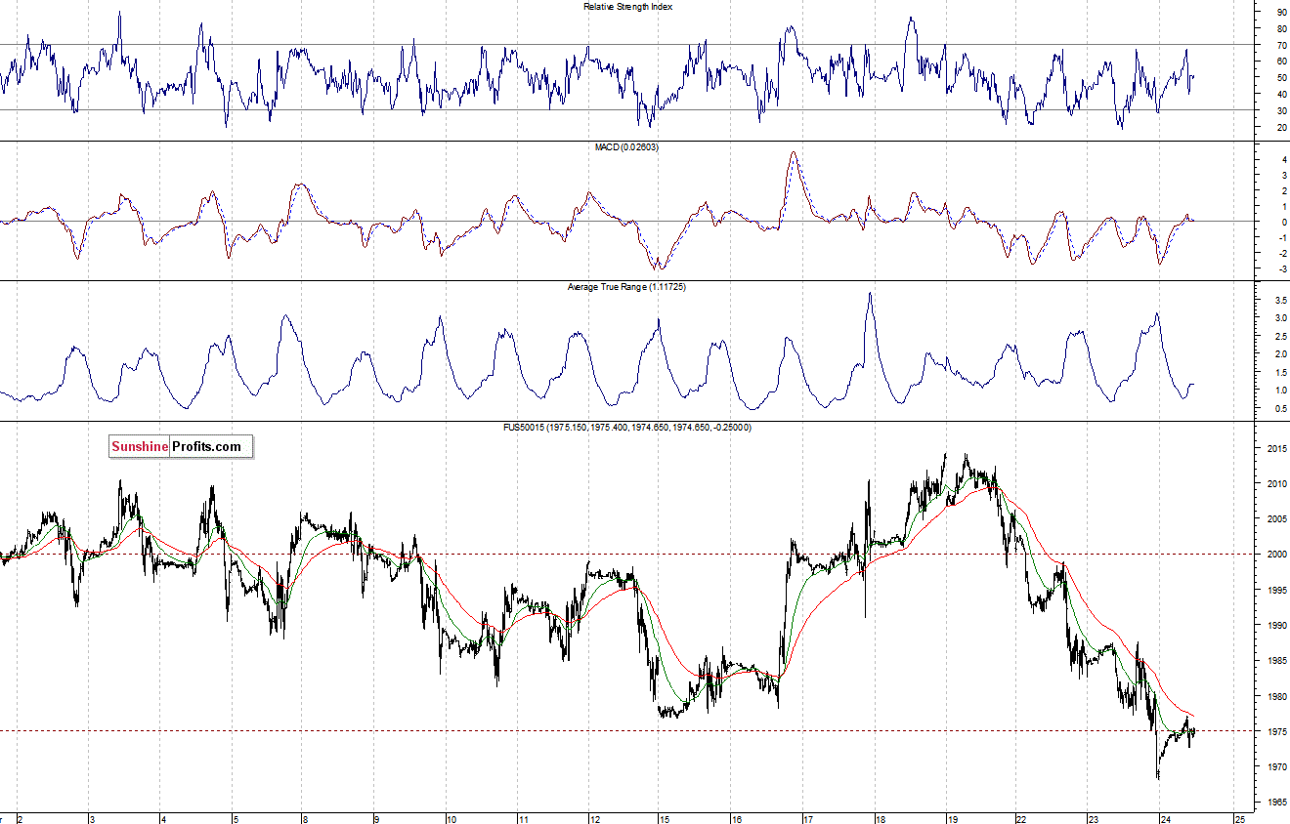Viewport: 1290px width, 824px height.
Task: Click date label 11 on time axis
Action: 523,819
